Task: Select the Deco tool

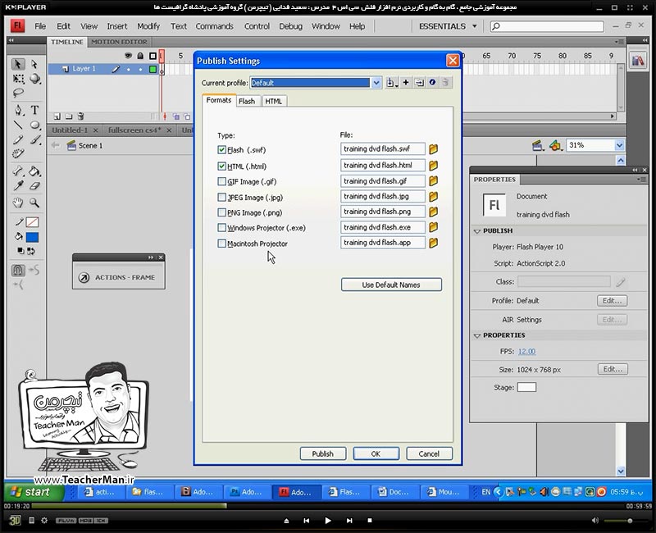Action: click(18, 153)
